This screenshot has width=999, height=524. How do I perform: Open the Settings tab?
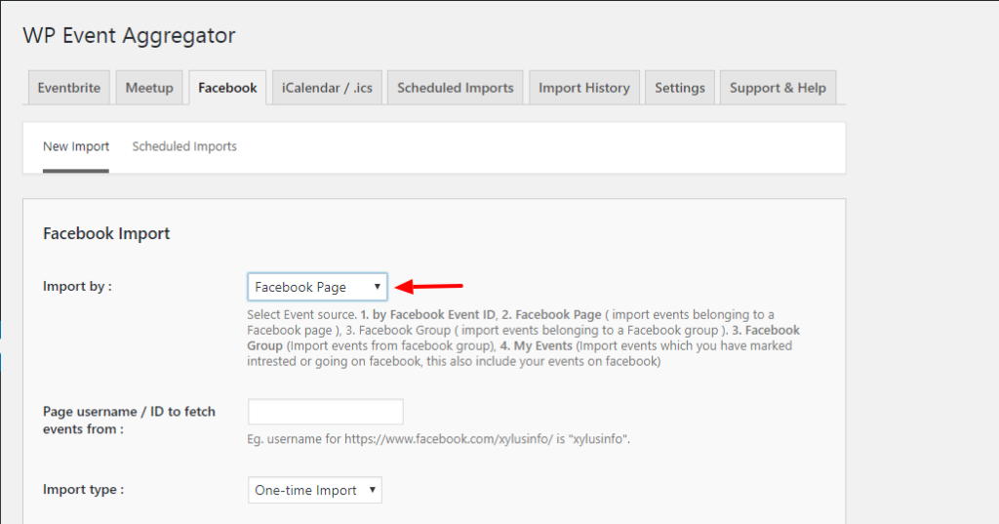tap(680, 88)
